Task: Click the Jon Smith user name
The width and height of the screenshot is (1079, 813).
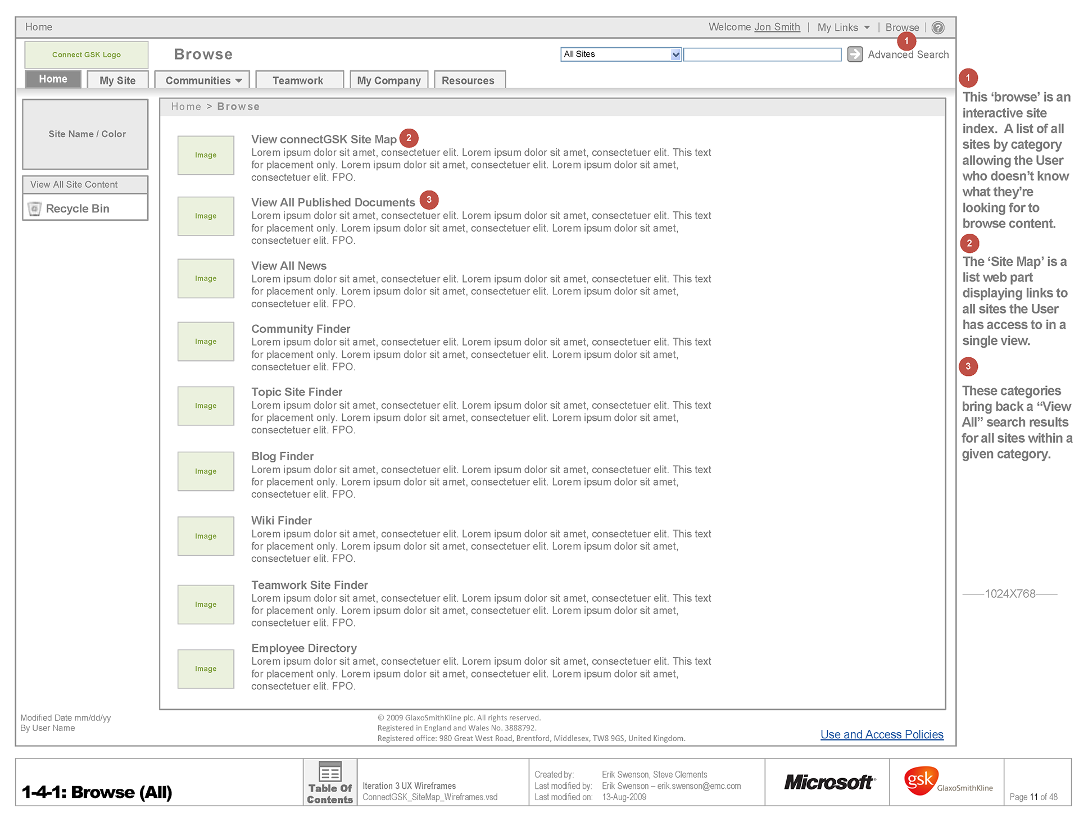Action: point(777,27)
